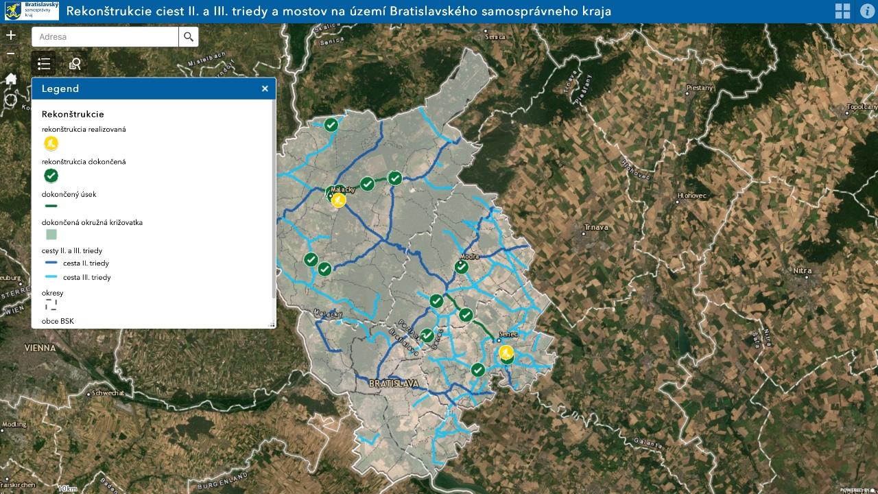Zoom in on the map
Screen dimensions: 878x494
(11, 35)
